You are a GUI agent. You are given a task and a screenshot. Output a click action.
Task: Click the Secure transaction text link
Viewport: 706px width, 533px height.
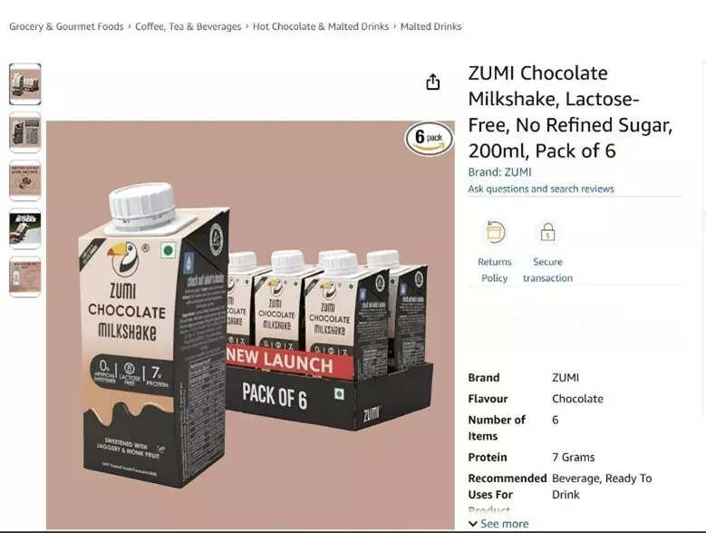(547, 269)
